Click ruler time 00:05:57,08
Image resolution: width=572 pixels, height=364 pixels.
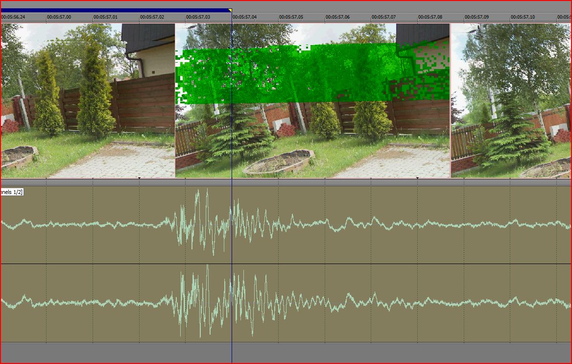[430, 17]
